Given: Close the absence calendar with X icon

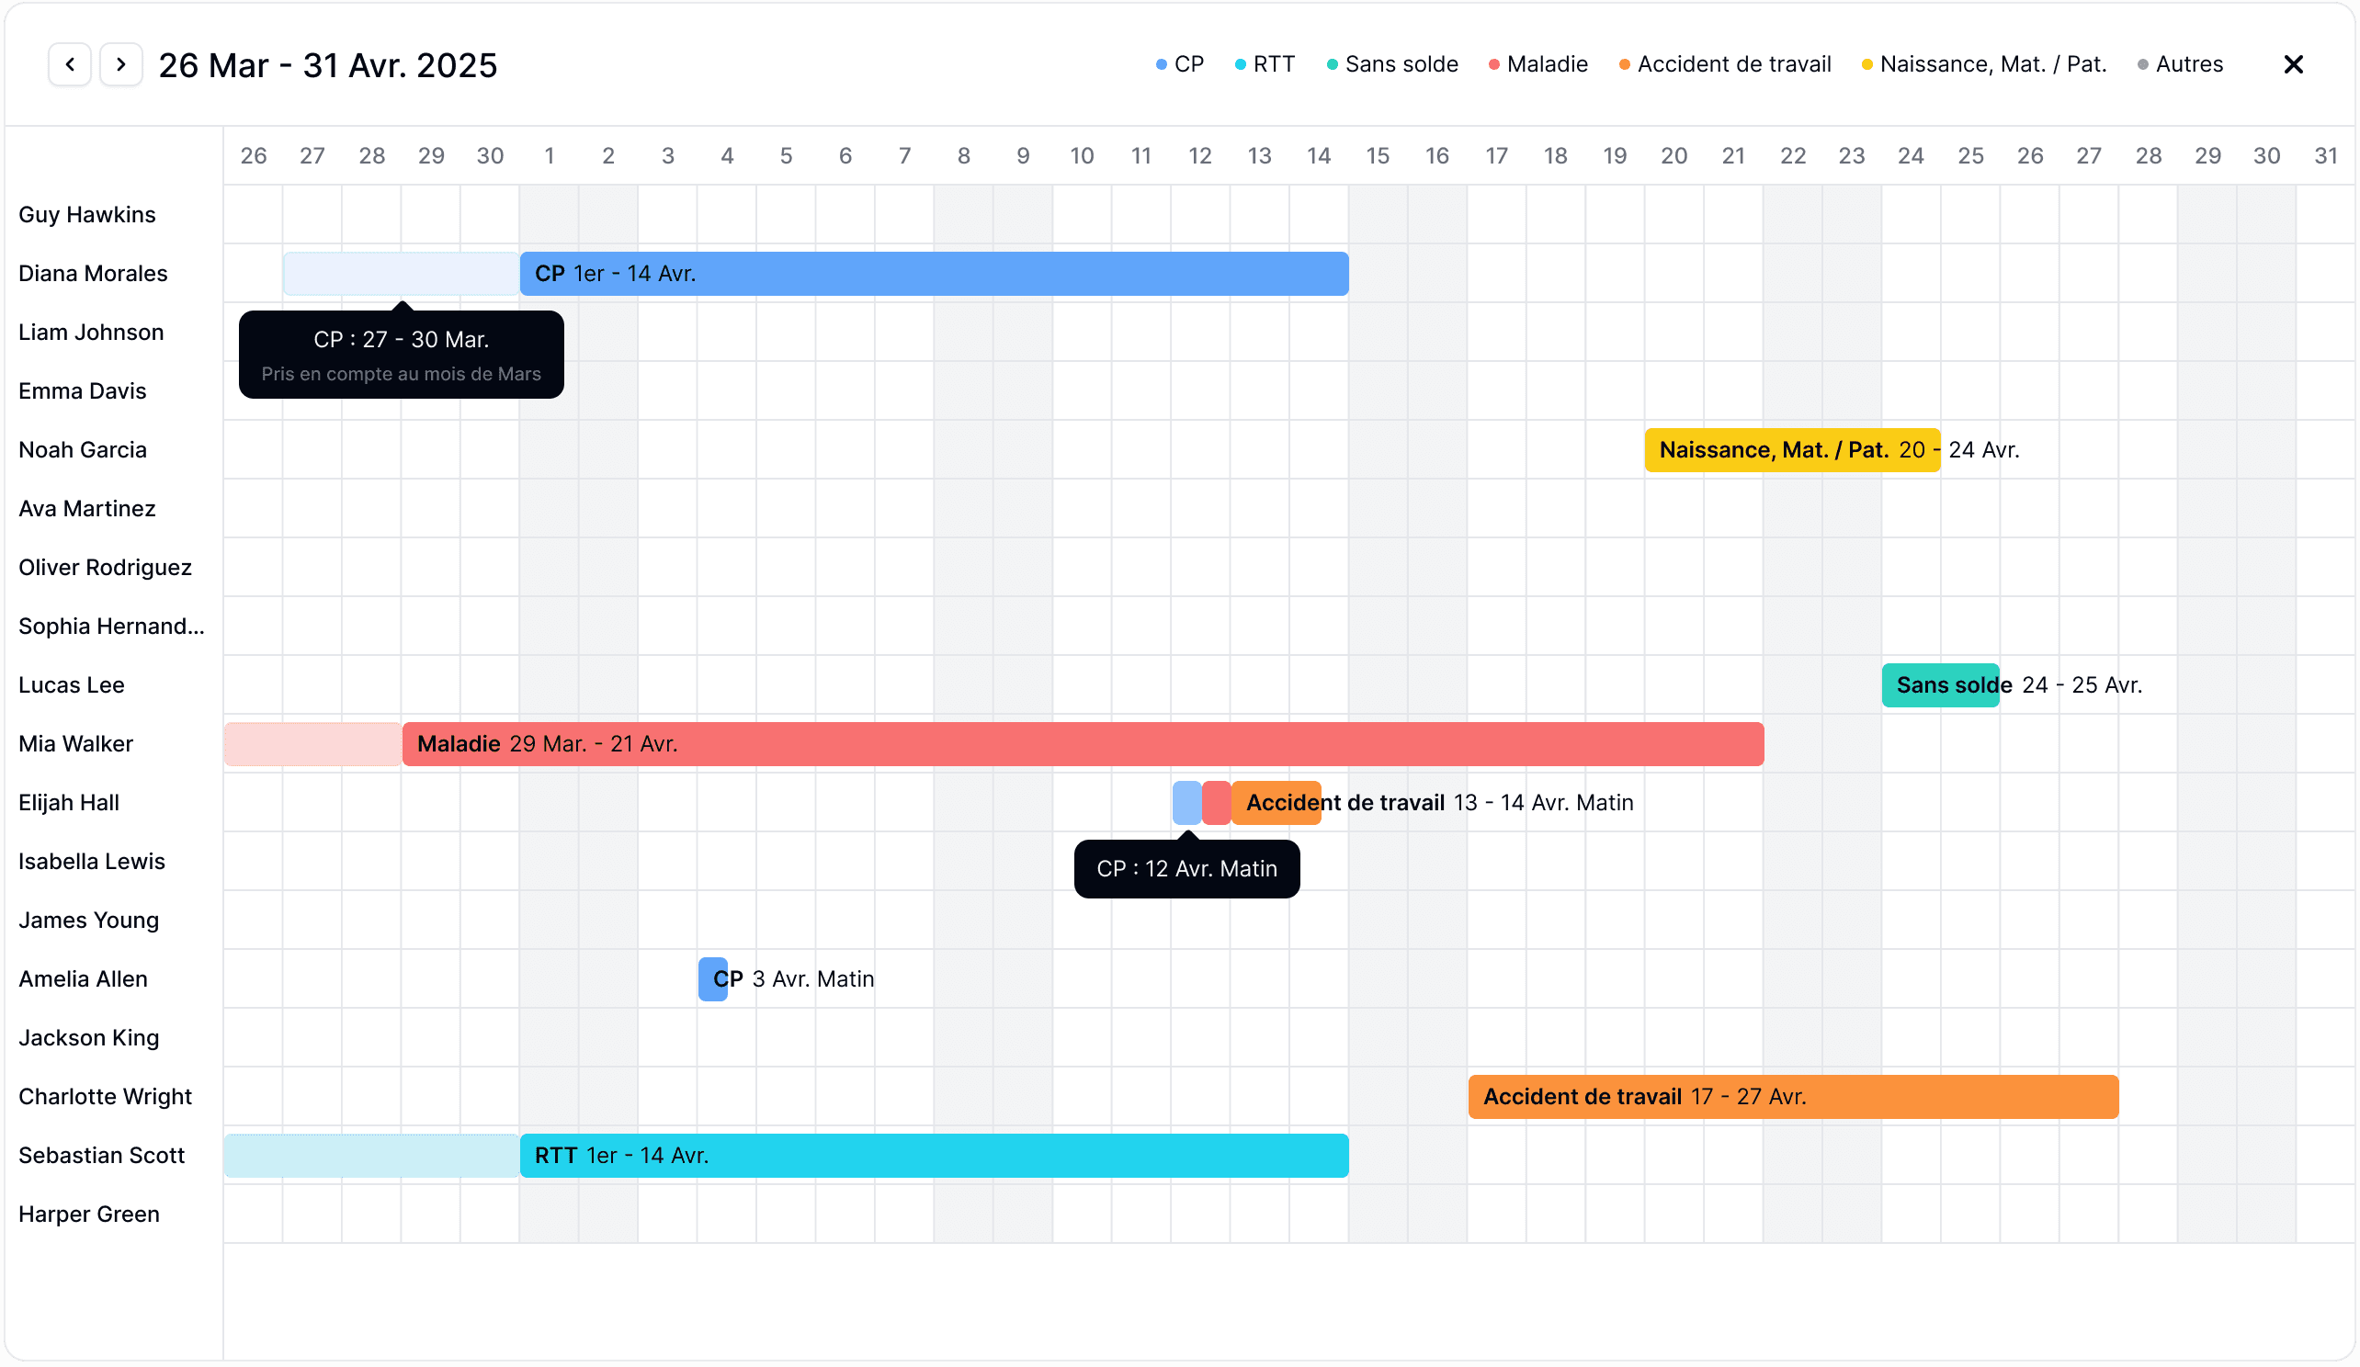Looking at the screenshot, I should point(2293,64).
